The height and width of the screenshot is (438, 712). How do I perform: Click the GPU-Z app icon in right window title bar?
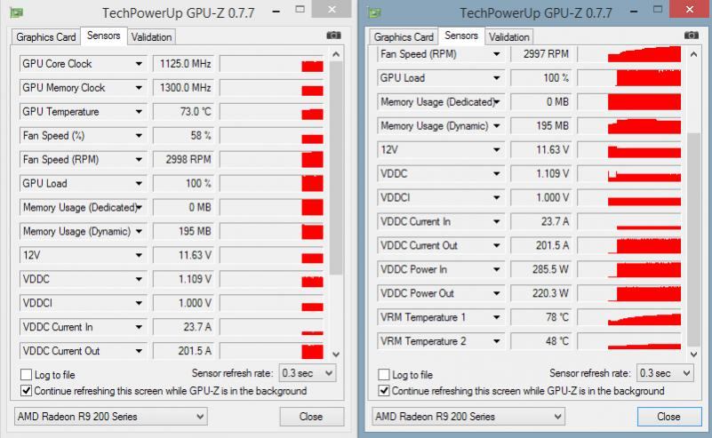tap(374, 12)
